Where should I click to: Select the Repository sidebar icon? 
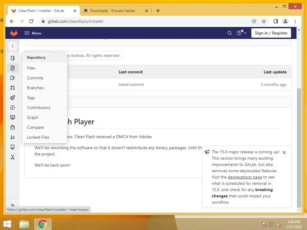pos(13,68)
